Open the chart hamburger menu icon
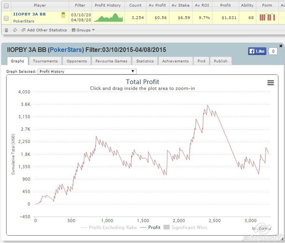285x243 pixels. click(270, 82)
